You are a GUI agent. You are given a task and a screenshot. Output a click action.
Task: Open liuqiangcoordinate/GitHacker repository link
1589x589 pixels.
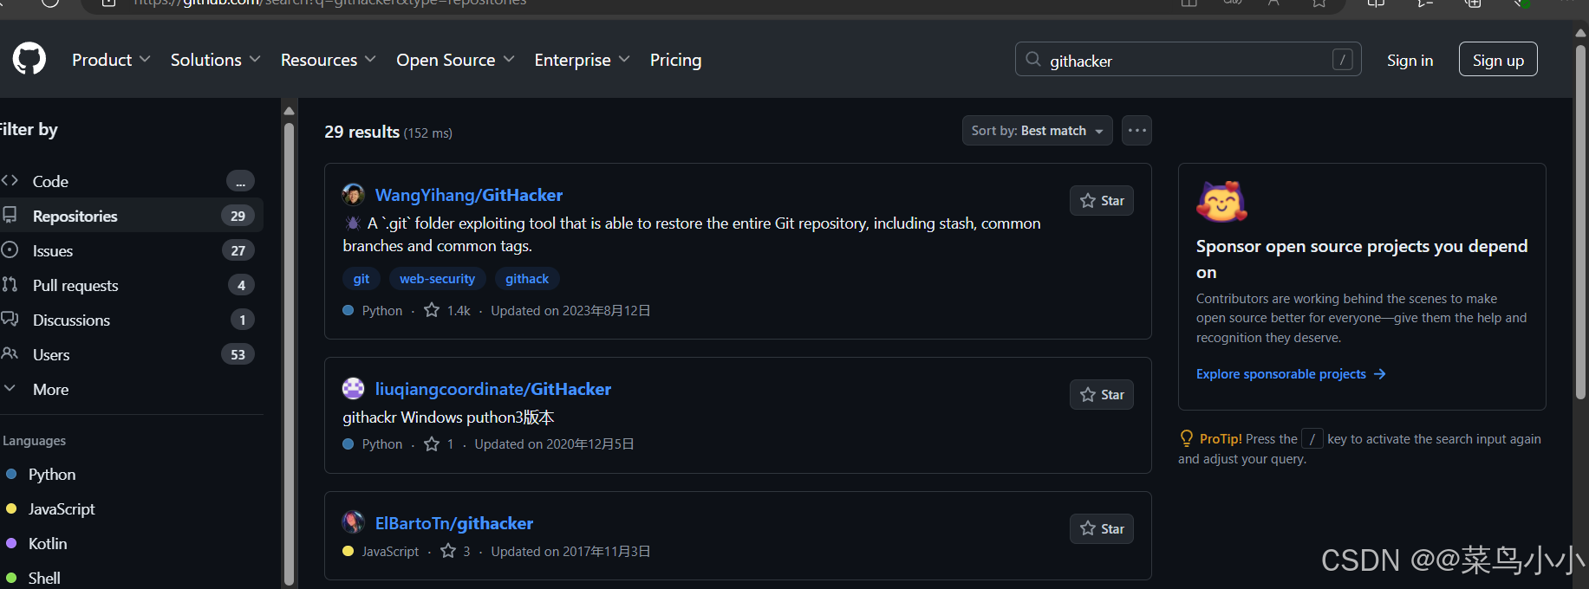click(x=492, y=389)
